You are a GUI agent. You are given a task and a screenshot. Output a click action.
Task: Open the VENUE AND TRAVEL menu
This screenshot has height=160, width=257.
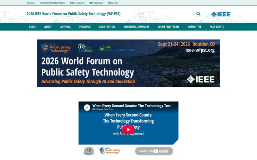pos(168,27)
